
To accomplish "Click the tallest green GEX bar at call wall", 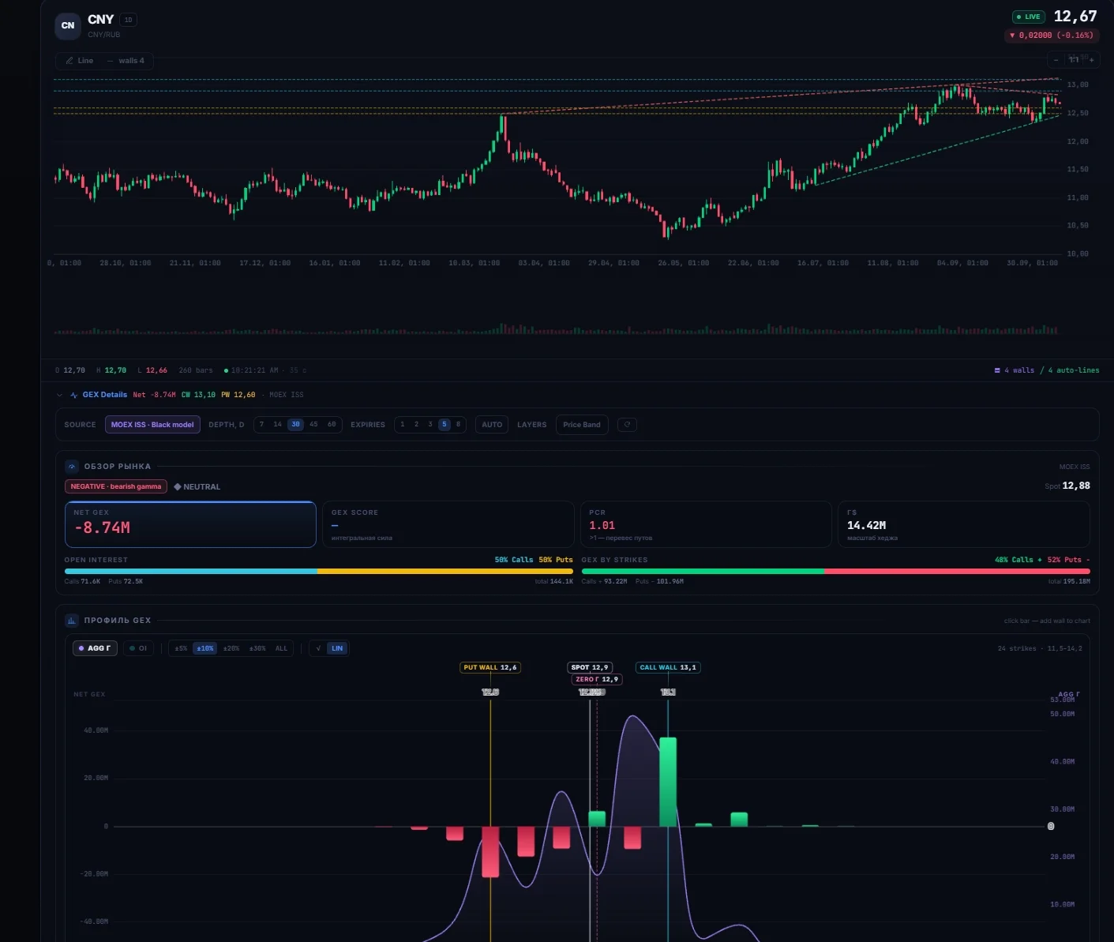I will [668, 782].
